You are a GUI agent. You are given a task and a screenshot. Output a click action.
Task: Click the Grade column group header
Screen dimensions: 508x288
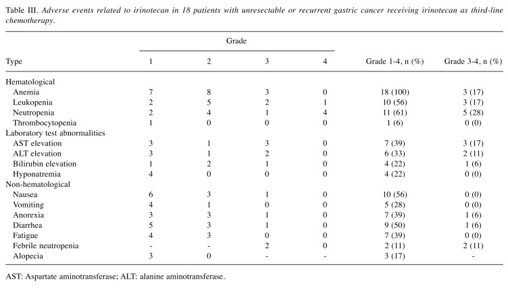[x=236, y=40]
